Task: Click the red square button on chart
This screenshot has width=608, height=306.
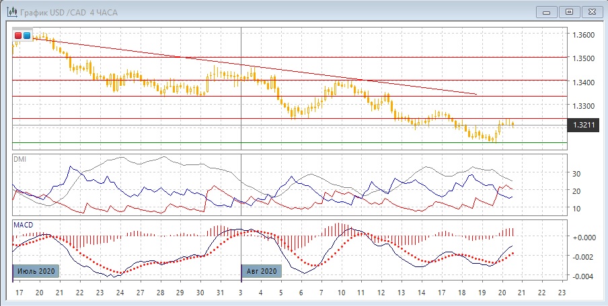Action: (x=18, y=36)
